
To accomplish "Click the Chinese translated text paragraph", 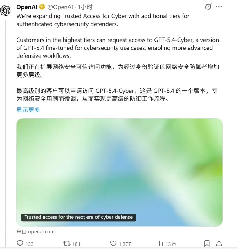I will coord(118,83).
